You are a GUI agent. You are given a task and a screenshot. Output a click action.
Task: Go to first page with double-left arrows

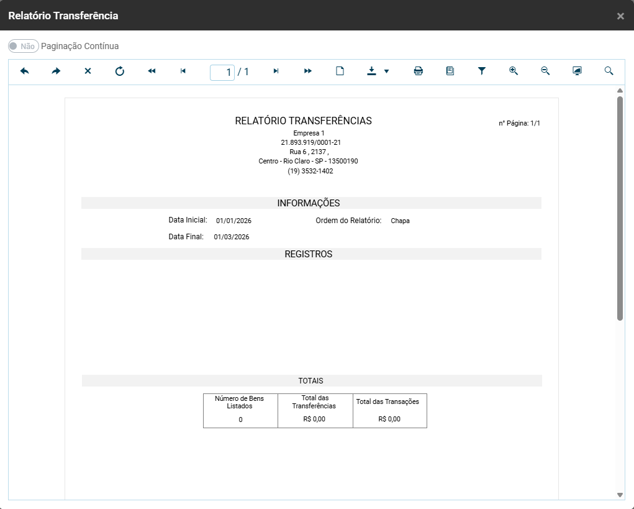tap(152, 71)
